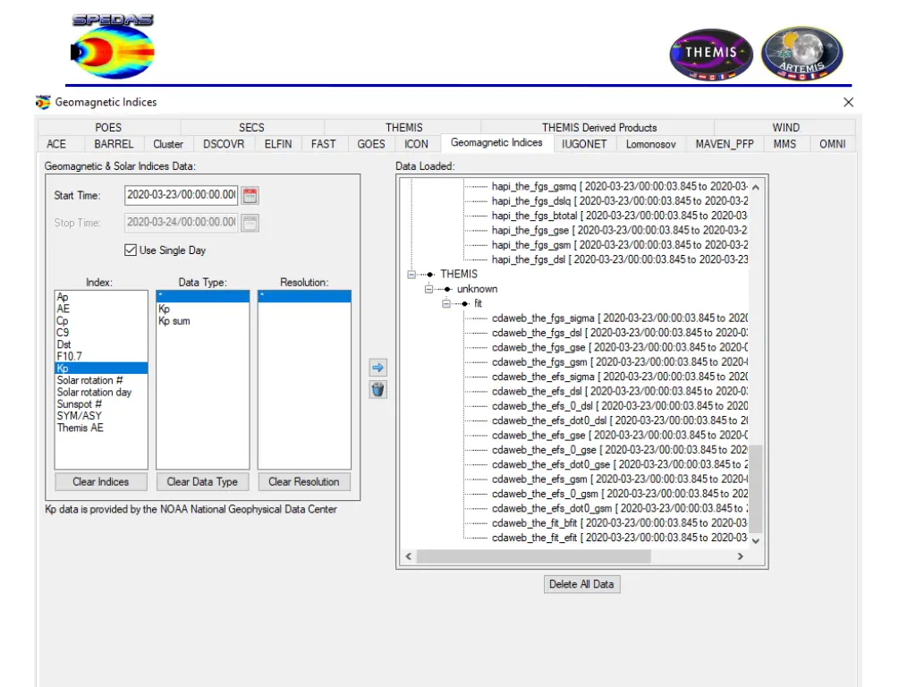The image size is (916, 687).
Task: Click the scroll right arrow in Data Loaded
Action: 741,556
